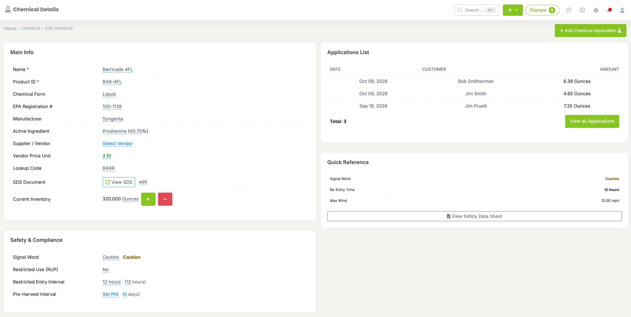The image size is (631, 317).
Task: Go to Chemical in the breadcrumb
Action: click(x=31, y=28)
